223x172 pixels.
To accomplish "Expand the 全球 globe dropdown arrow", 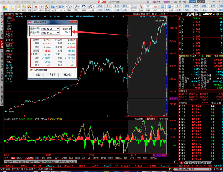I will coord(173,7).
